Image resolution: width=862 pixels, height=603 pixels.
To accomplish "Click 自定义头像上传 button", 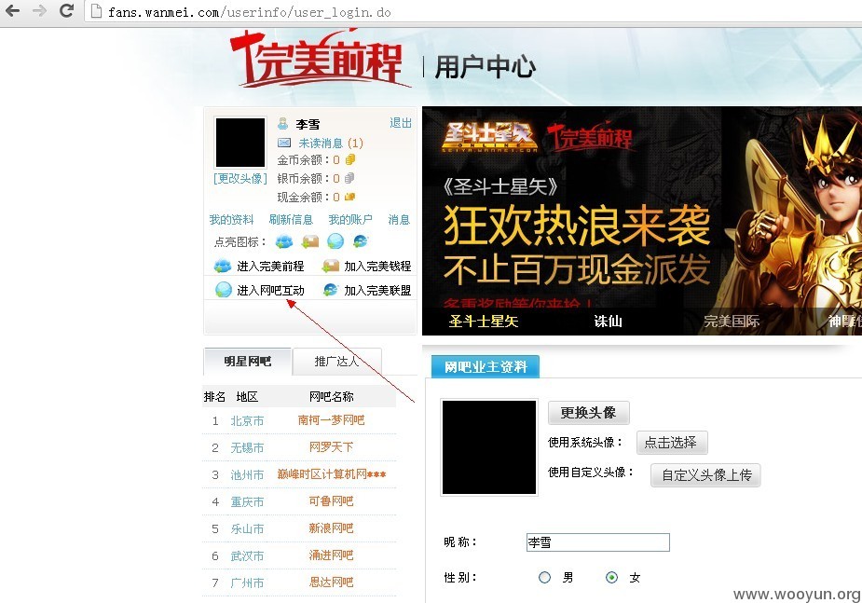I will [705, 475].
